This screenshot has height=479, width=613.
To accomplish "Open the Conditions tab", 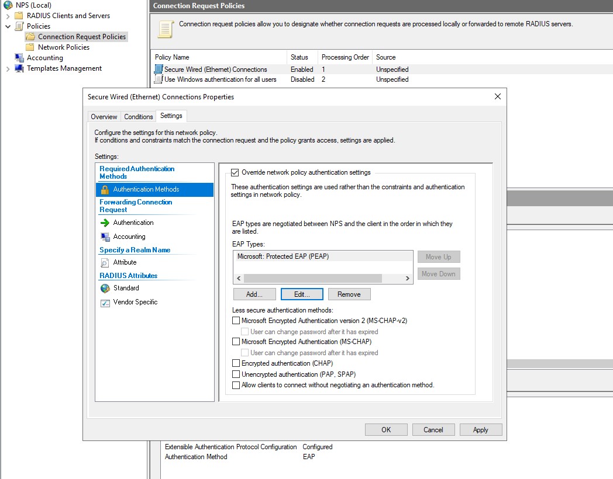I will coord(139,117).
